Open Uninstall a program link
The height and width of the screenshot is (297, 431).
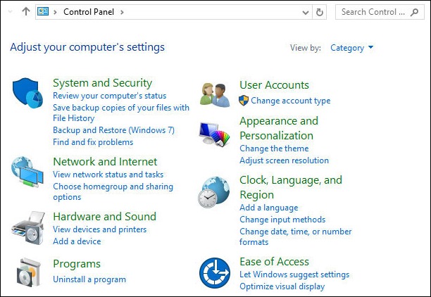(89, 279)
